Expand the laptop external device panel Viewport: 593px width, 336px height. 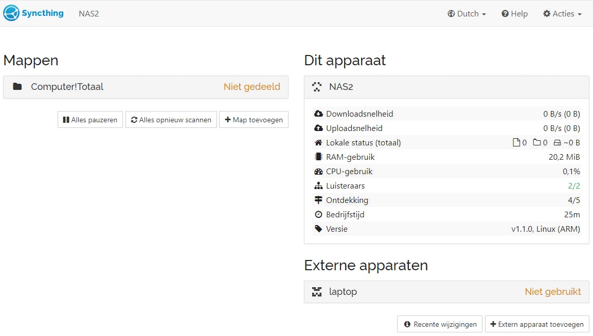(446, 292)
